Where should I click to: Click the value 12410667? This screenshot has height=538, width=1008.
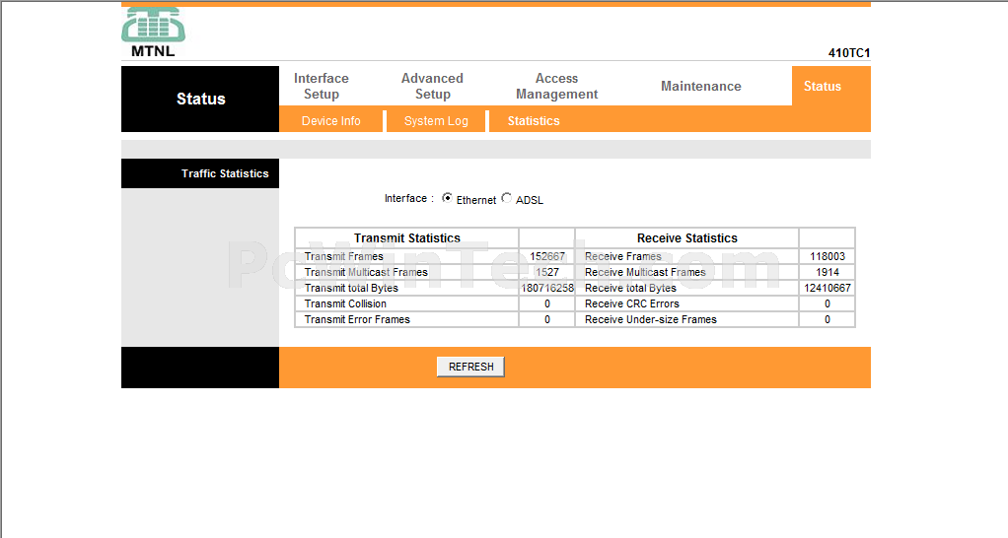(x=828, y=288)
